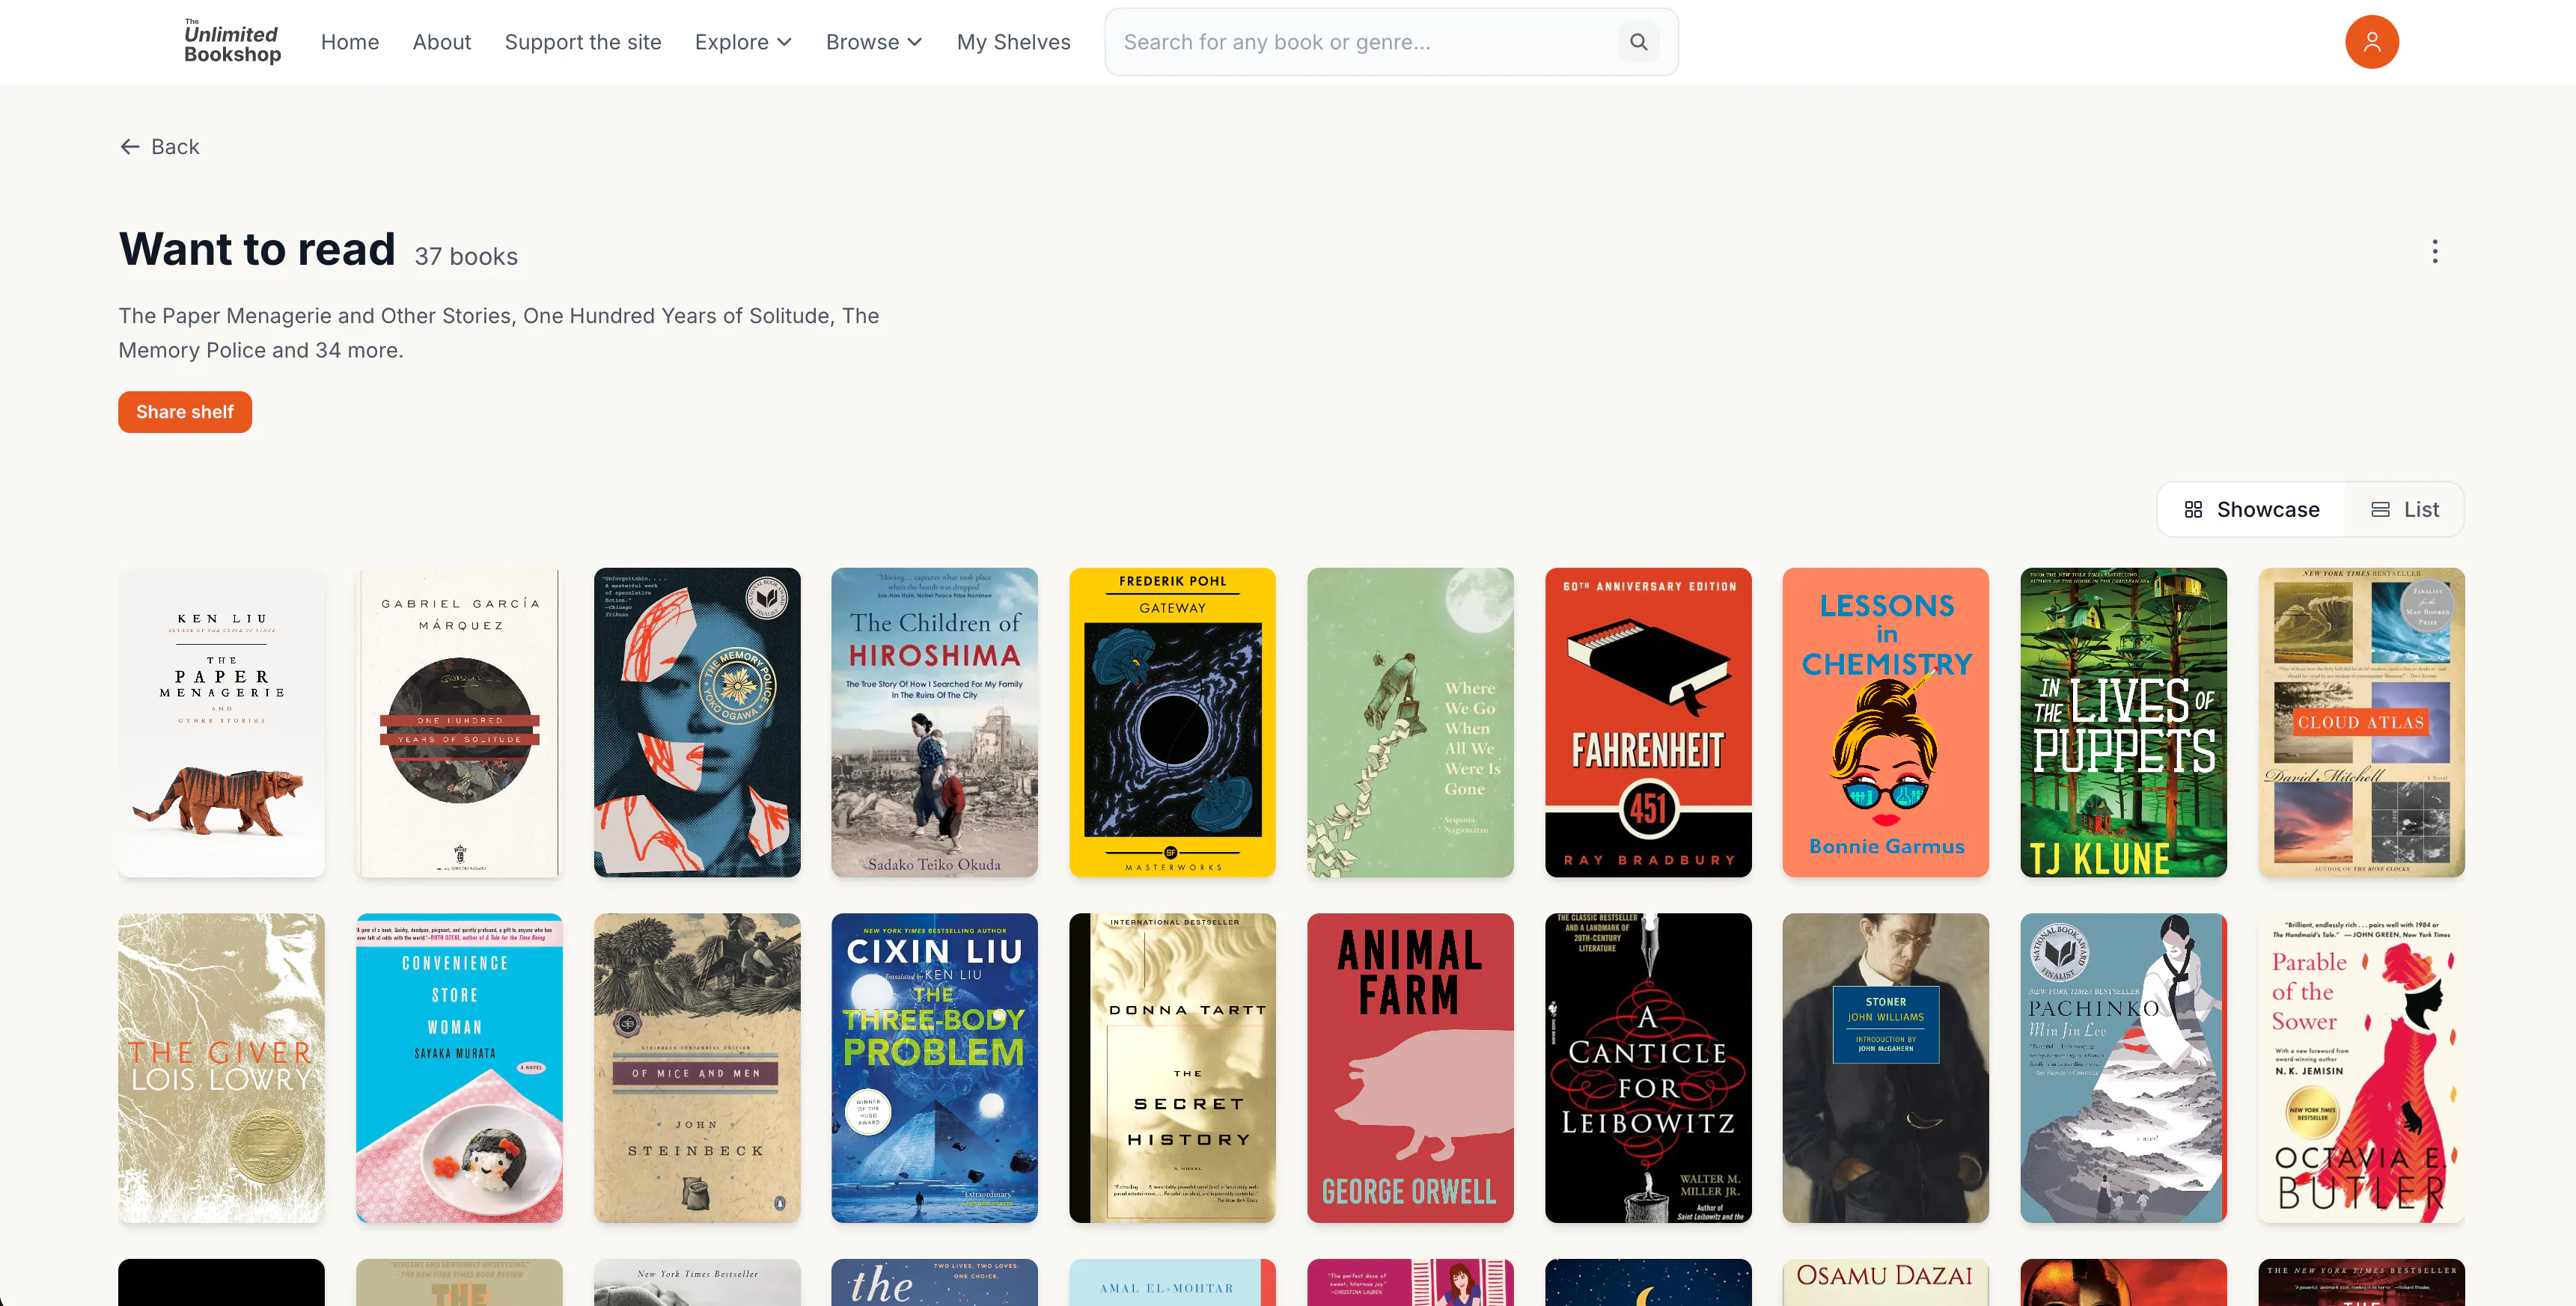Switch to List view
2576x1306 pixels.
click(x=2405, y=509)
